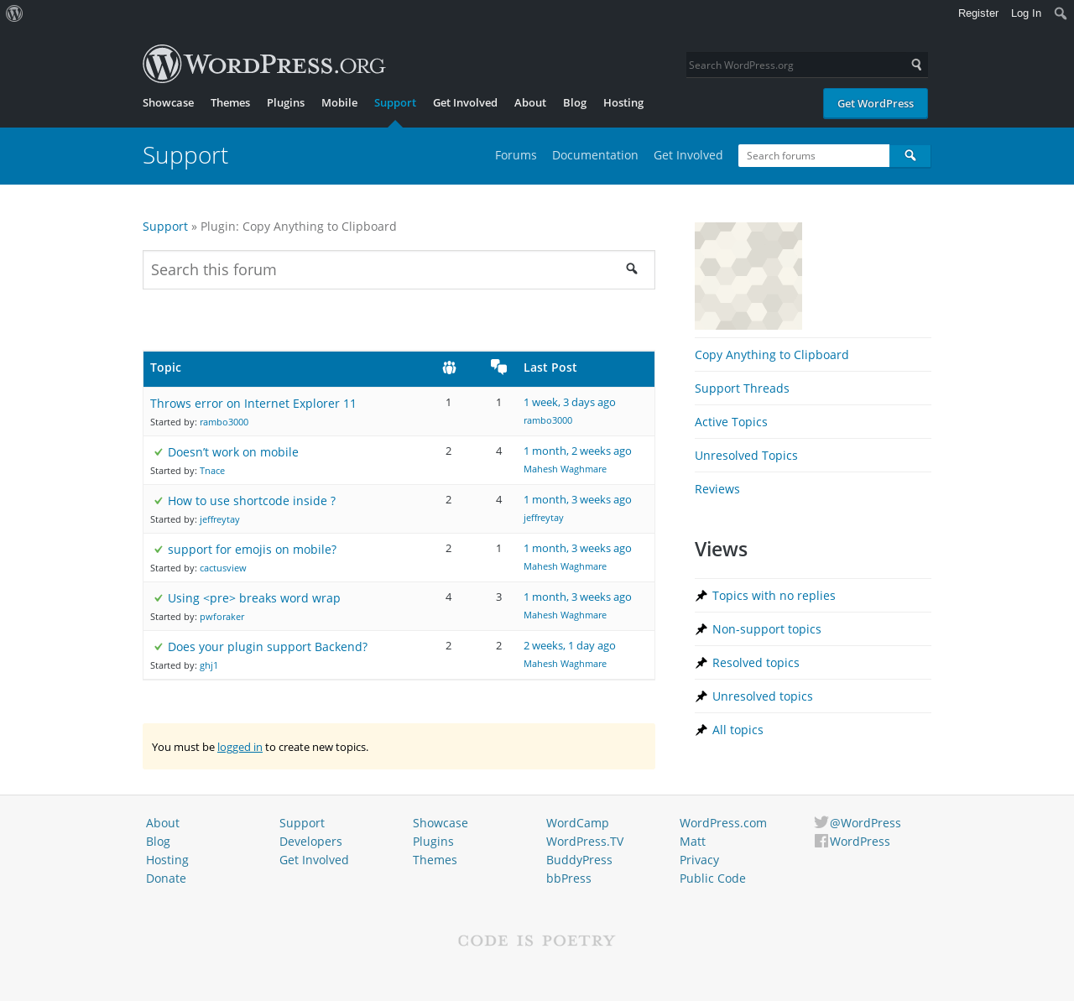
Task: Click the voices people icon column header
Action: pos(449,368)
